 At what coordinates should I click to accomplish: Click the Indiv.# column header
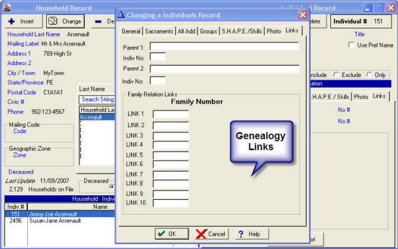tap(16, 207)
